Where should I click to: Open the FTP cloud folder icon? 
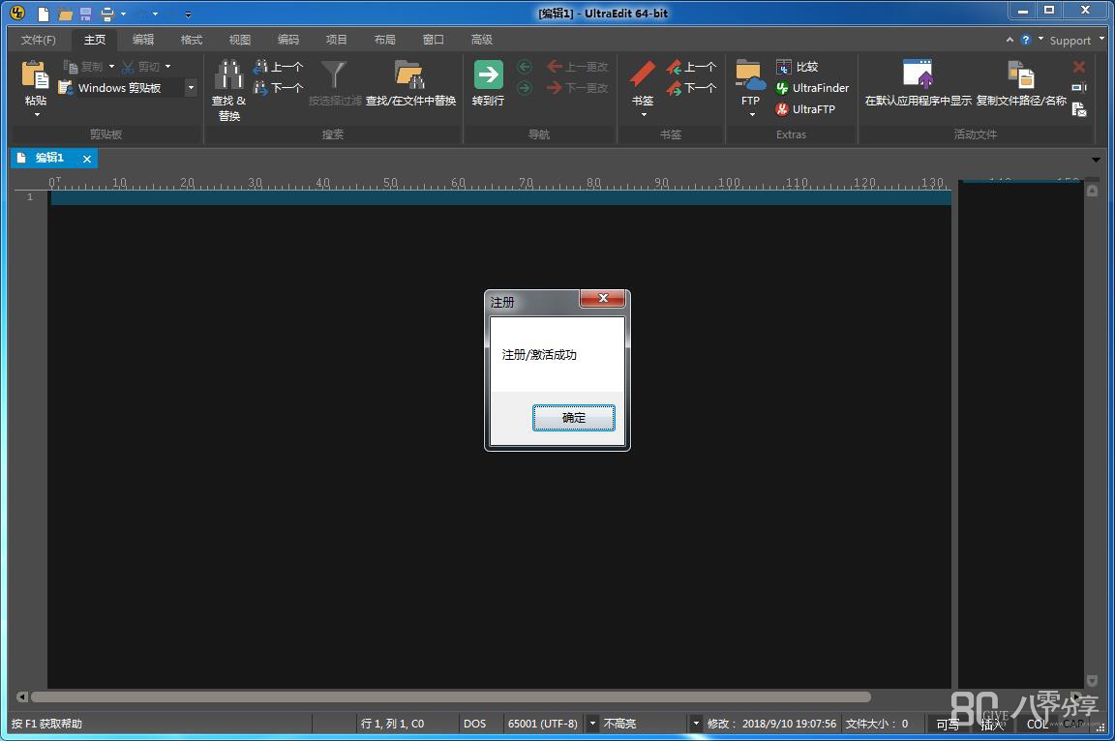click(750, 75)
